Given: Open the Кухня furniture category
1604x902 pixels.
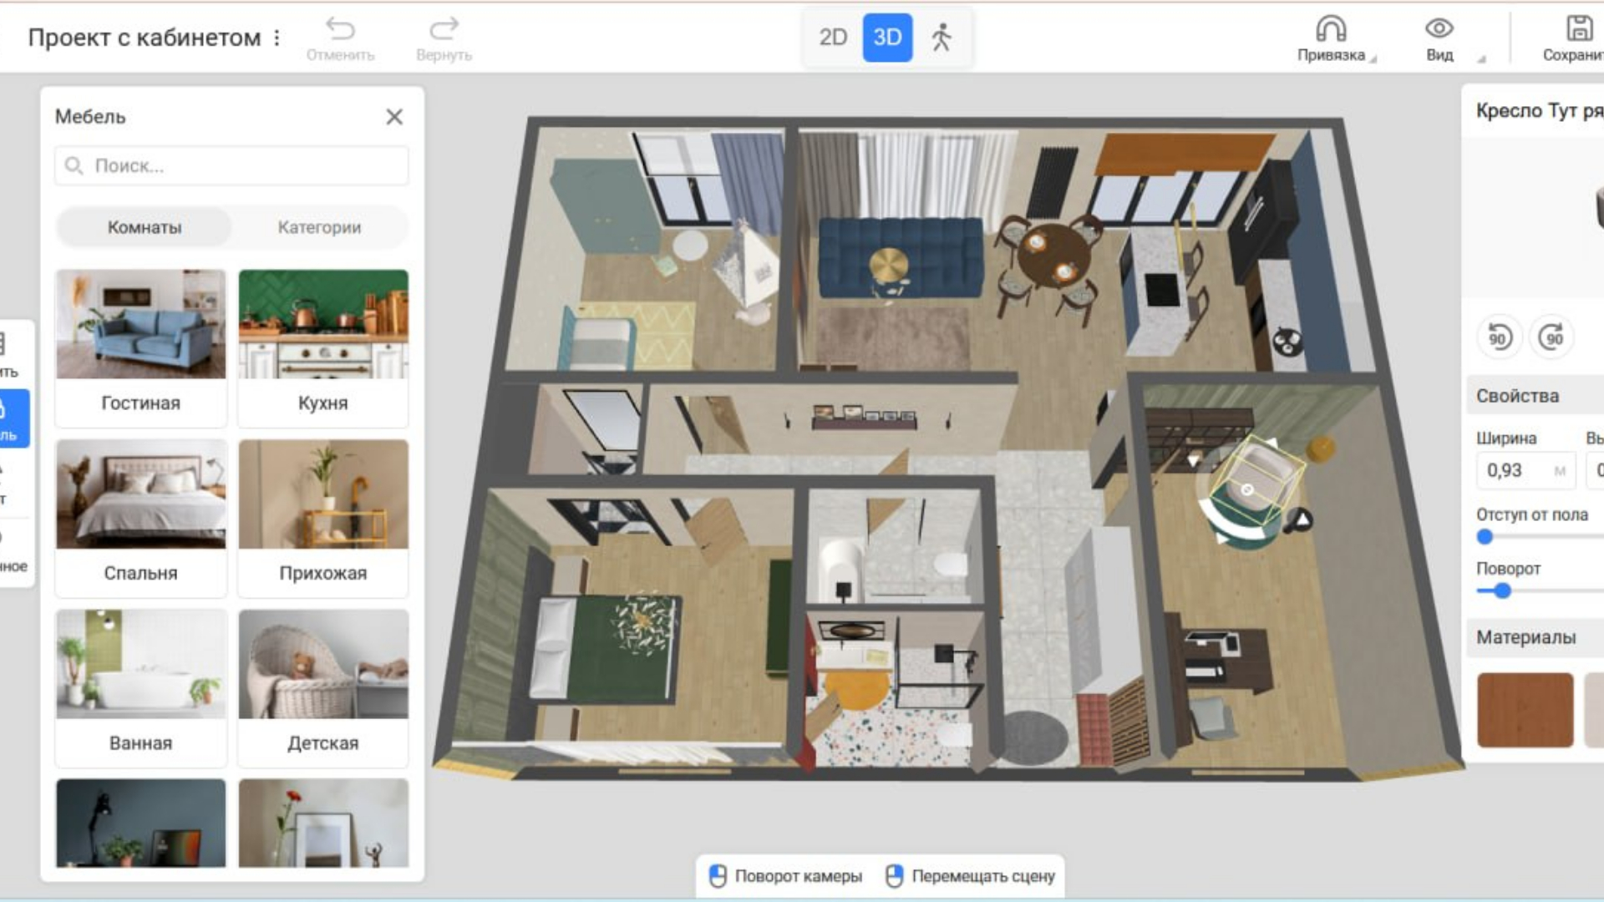Looking at the screenshot, I should (x=323, y=347).
